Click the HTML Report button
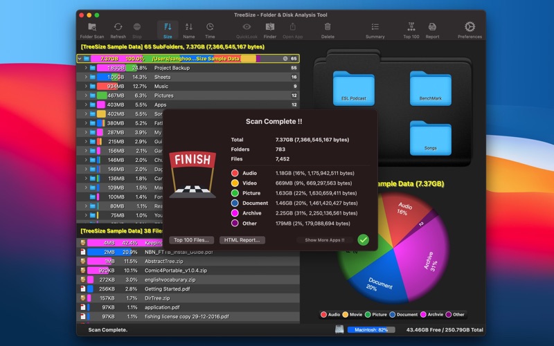The width and height of the screenshot is (554, 346). coord(242,240)
